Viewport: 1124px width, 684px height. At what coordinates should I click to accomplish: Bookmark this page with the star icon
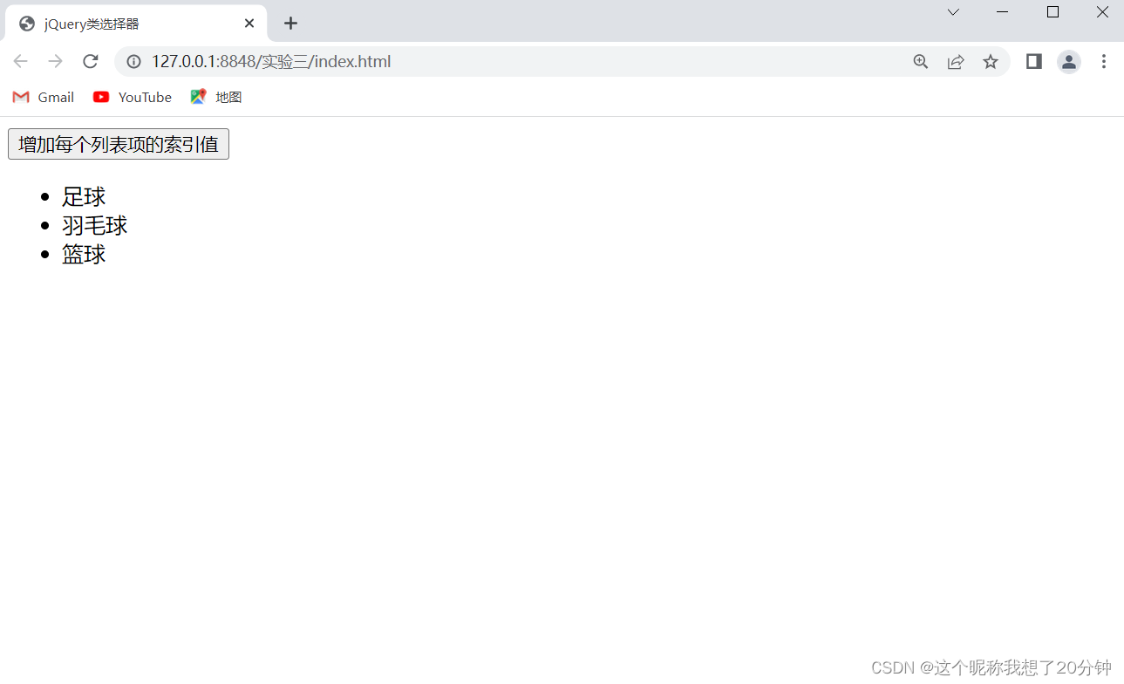pyautogui.click(x=991, y=62)
